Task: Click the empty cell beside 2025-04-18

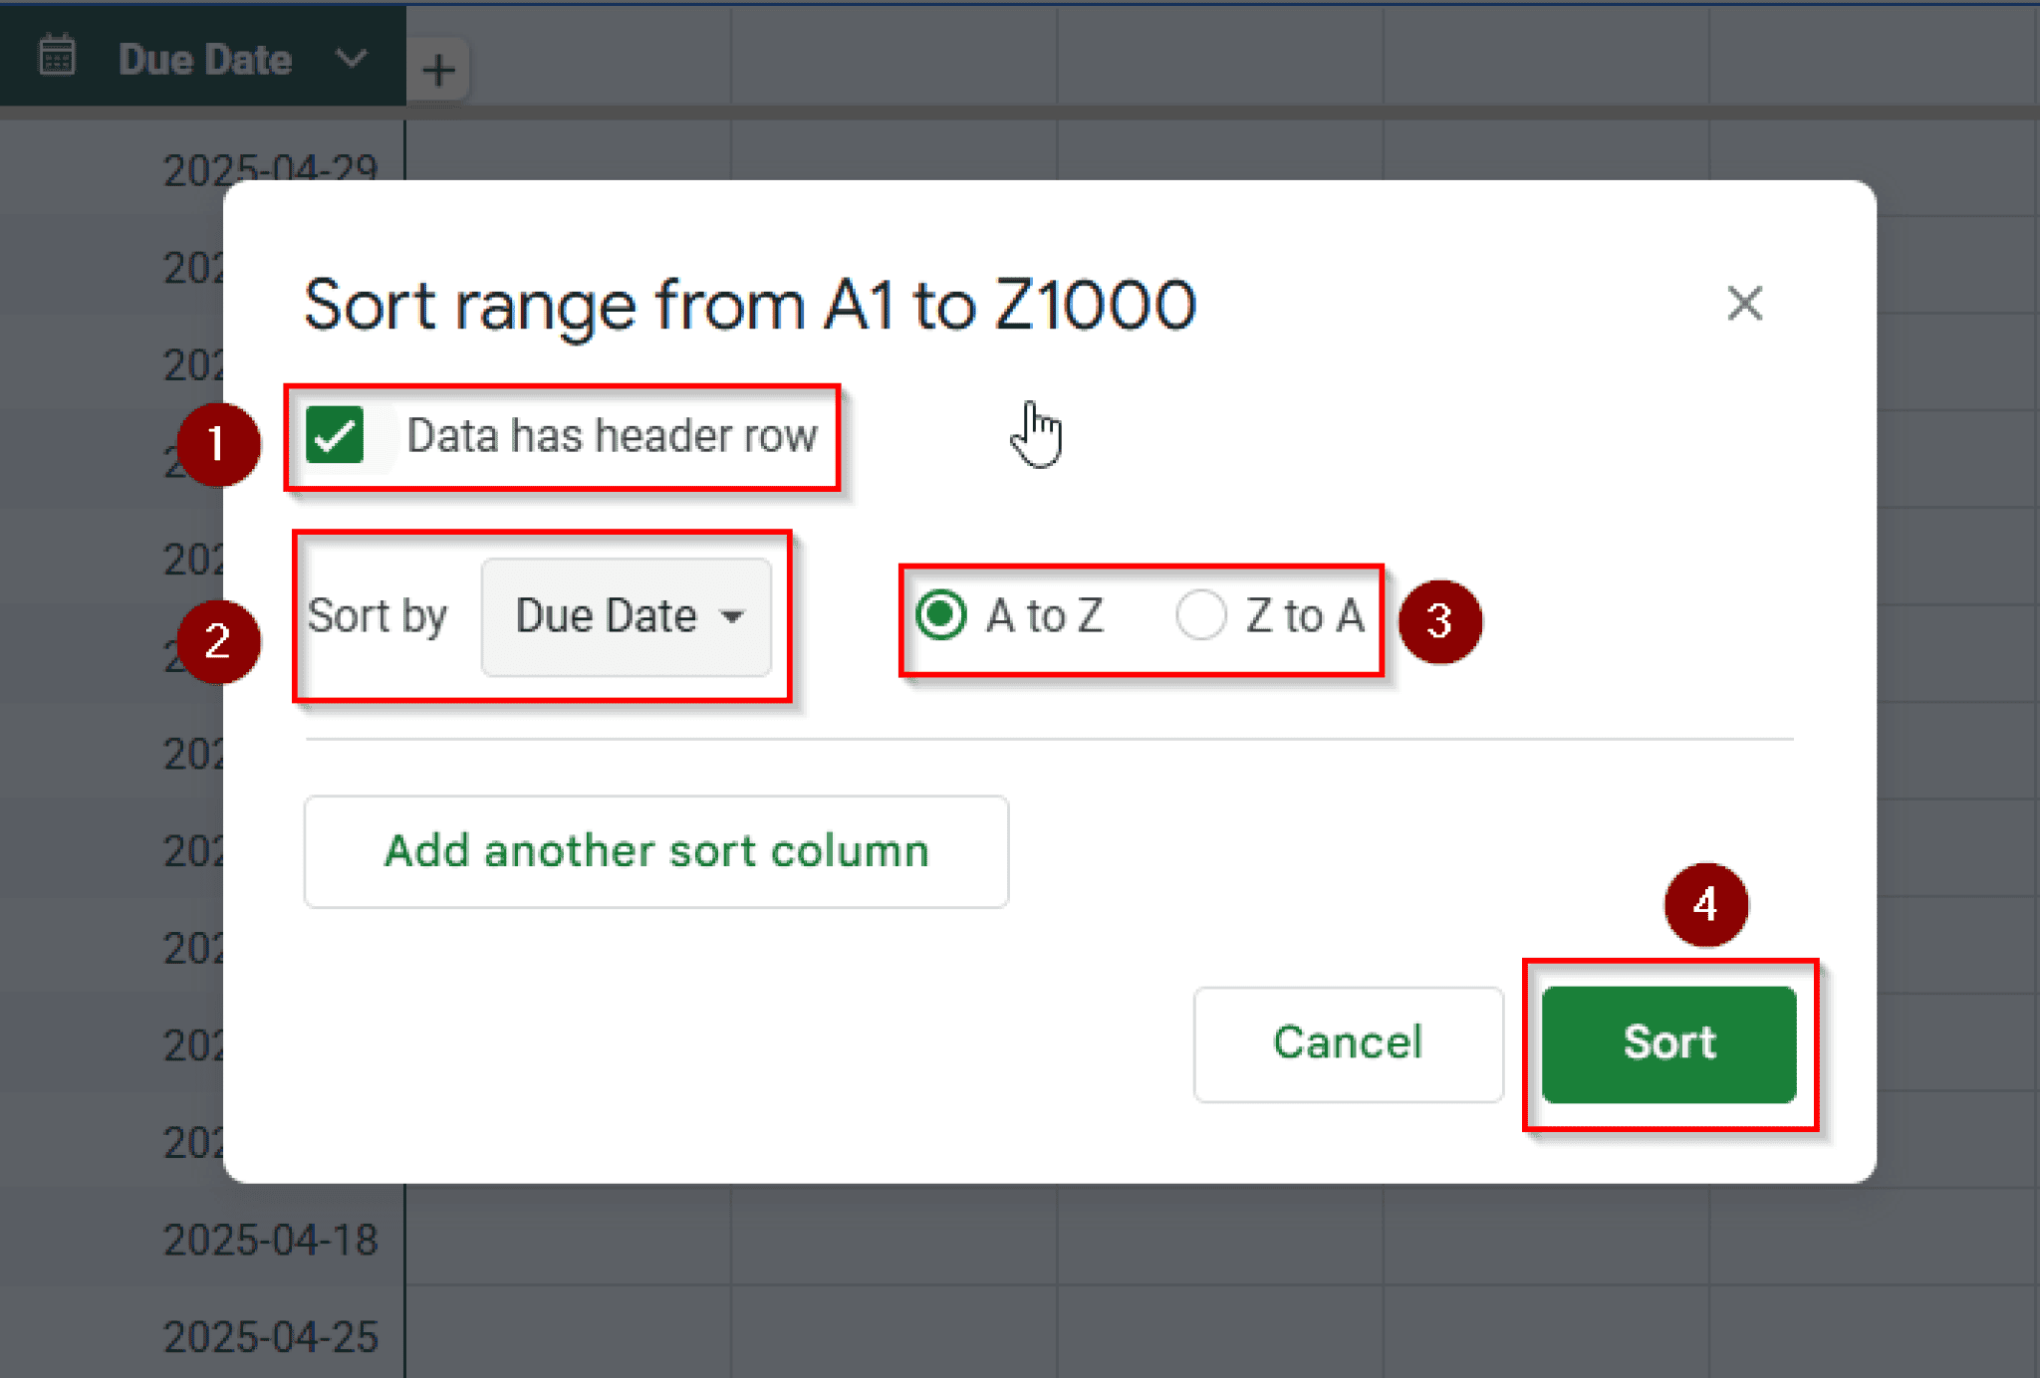Action: pyautogui.click(x=568, y=1239)
